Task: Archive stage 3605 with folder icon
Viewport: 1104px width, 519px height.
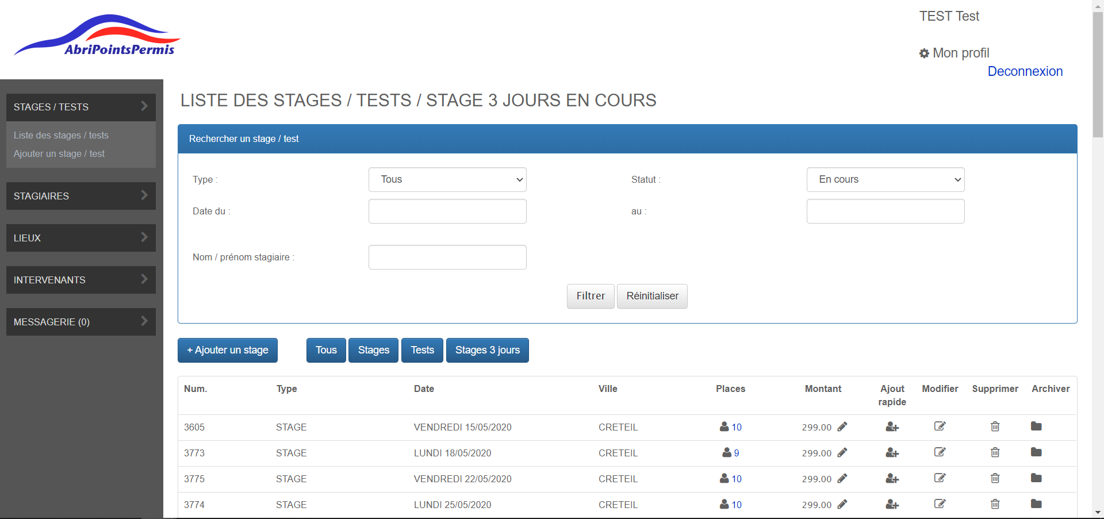Action: [x=1036, y=426]
